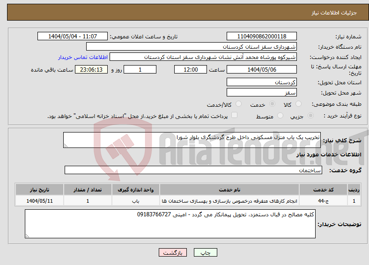Click the request creator name field

click(203, 57)
